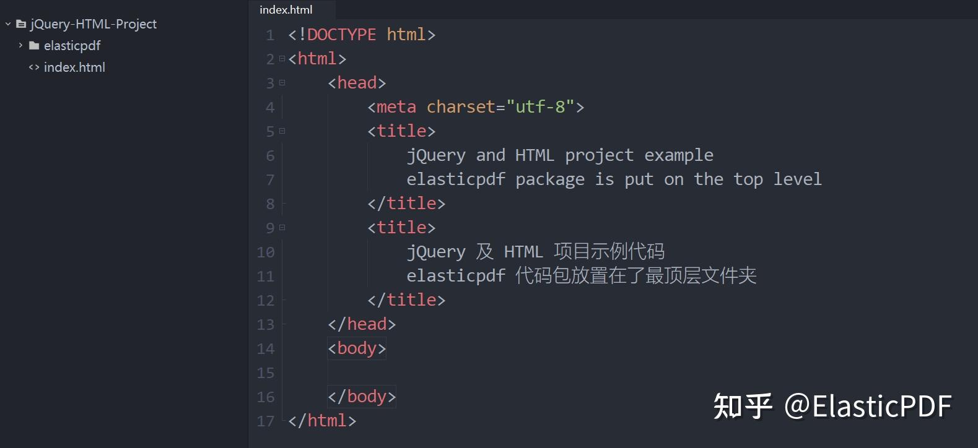Click text 'jQuery and HTML project example'
Screen dimensions: 978x448
coord(560,155)
